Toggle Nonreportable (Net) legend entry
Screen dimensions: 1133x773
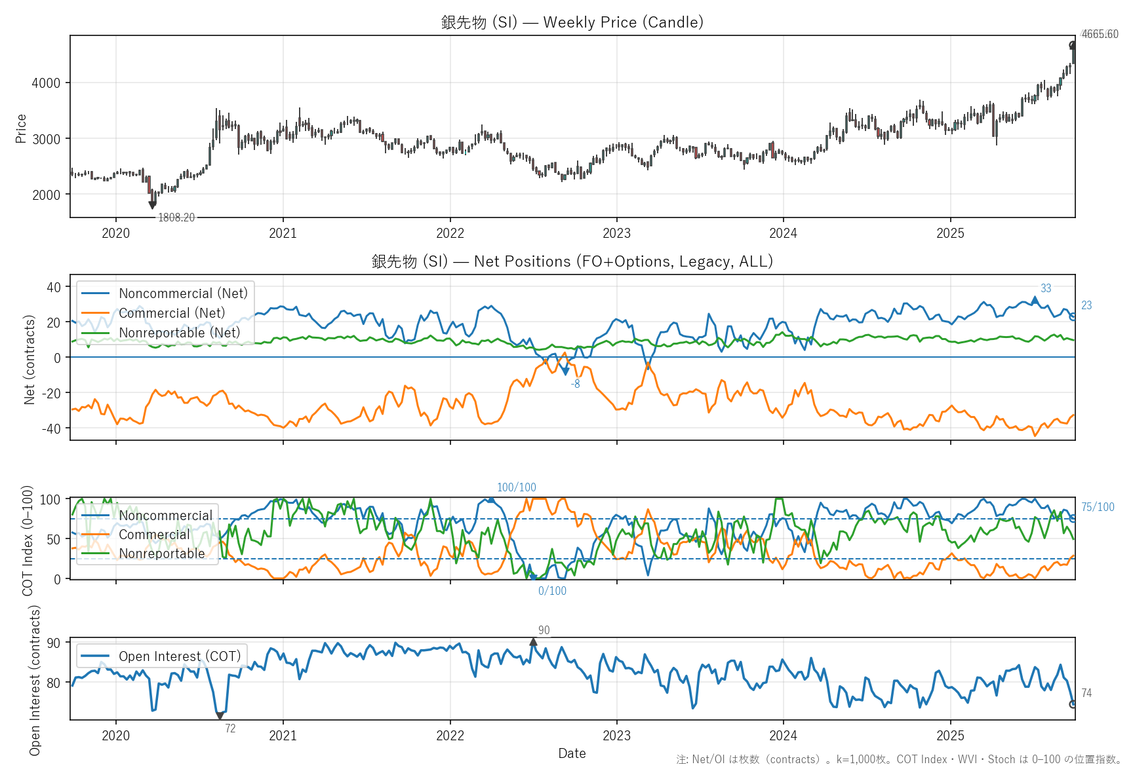coord(179,333)
